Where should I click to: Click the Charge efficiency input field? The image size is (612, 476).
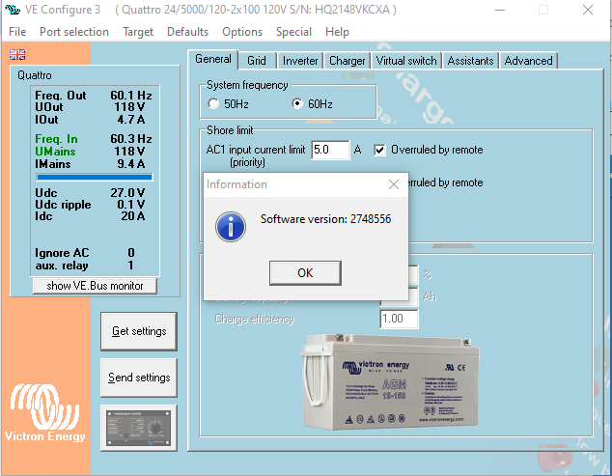(399, 319)
